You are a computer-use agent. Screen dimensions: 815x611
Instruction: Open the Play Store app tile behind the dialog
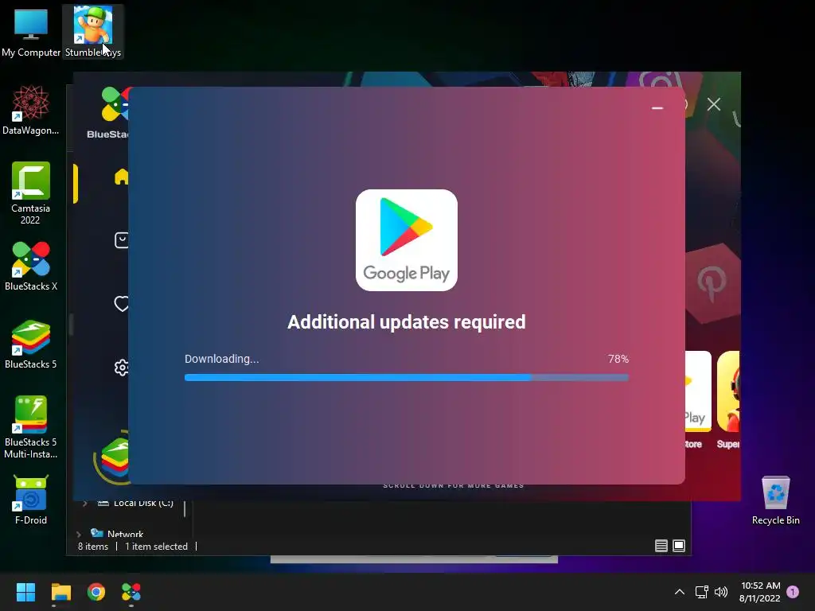698,391
